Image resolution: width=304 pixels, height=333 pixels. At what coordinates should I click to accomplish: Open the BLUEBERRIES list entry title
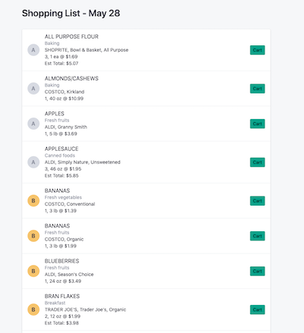pos(62,261)
